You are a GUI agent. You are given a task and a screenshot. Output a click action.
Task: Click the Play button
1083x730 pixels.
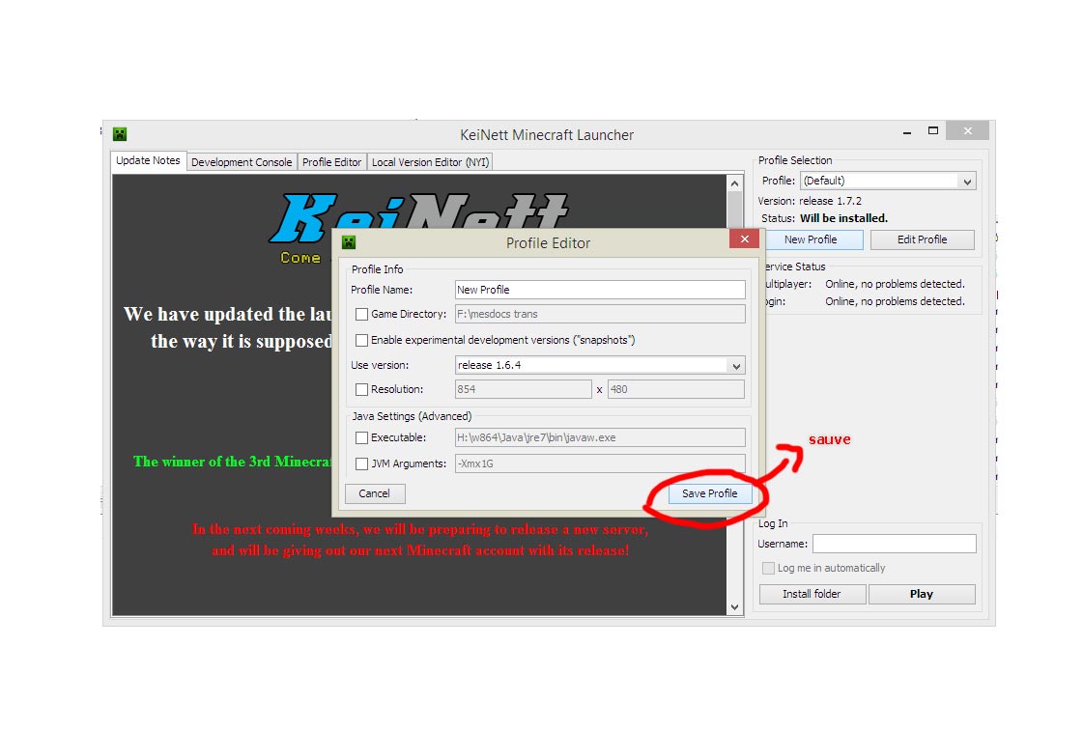922,594
